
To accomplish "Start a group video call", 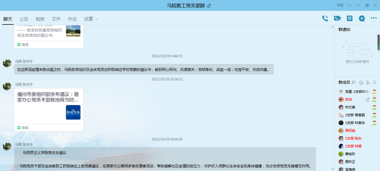I will click(337, 19).
